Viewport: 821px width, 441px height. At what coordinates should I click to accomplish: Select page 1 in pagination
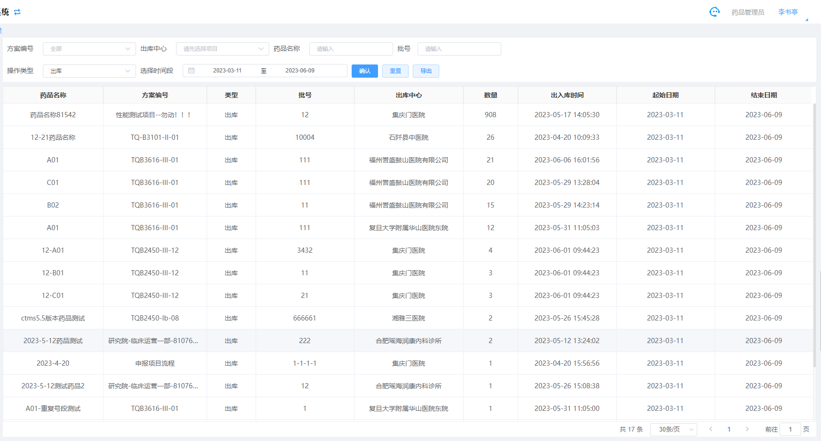[729, 429]
